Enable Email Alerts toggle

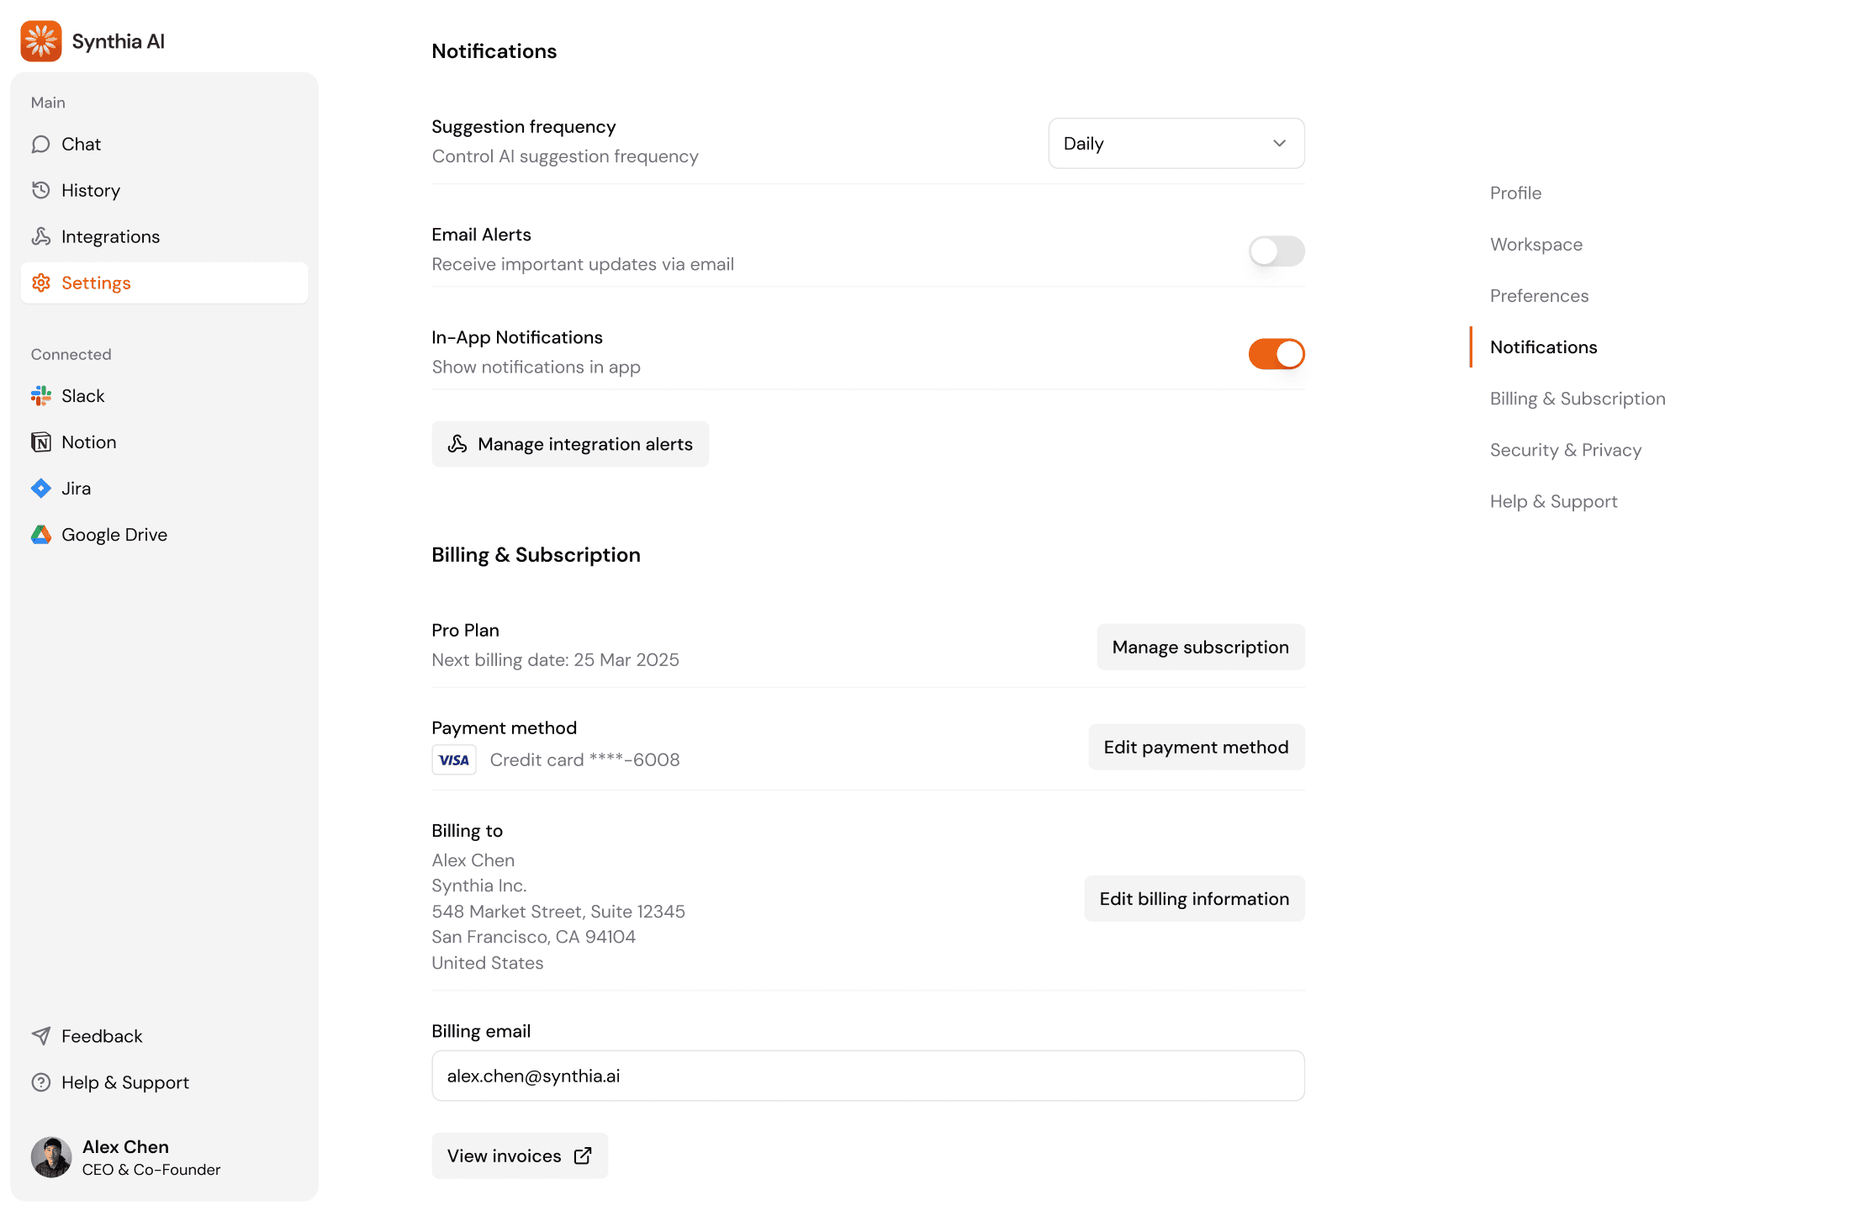click(x=1276, y=251)
